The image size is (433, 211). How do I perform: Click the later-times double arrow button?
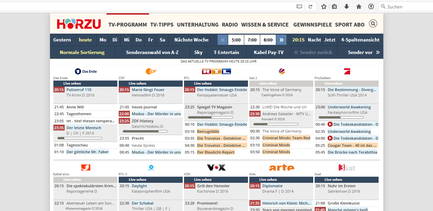(281, 40)
